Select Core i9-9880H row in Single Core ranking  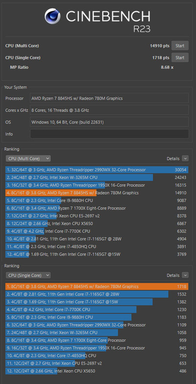97,317
